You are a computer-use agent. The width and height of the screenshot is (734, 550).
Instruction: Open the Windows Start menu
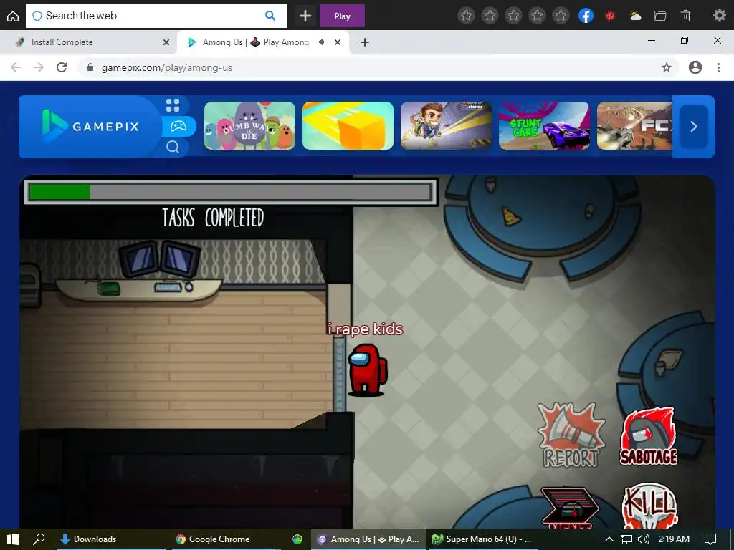13,539
